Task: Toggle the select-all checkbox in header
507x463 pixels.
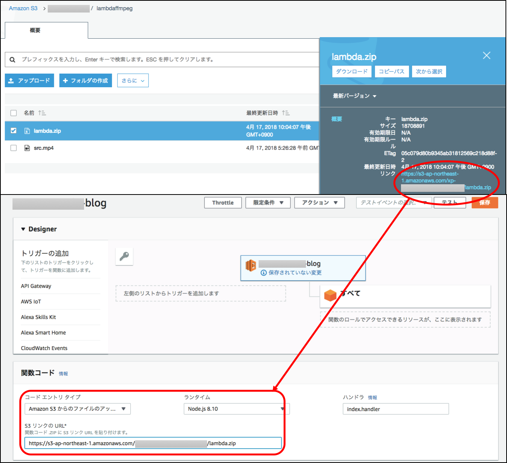Action: click(x=14, y=113)
